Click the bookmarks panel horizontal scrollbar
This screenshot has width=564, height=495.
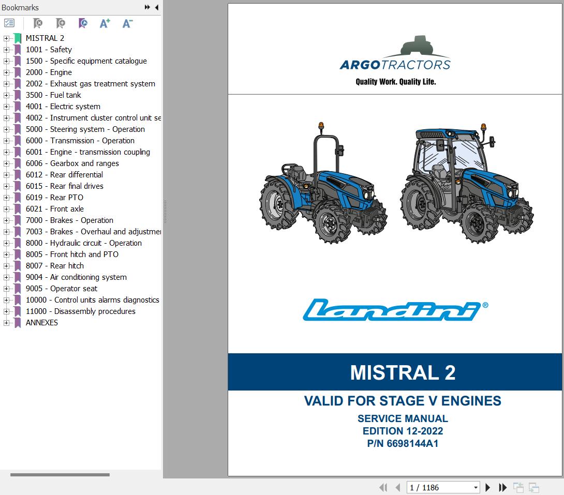[x=60, y=474]
